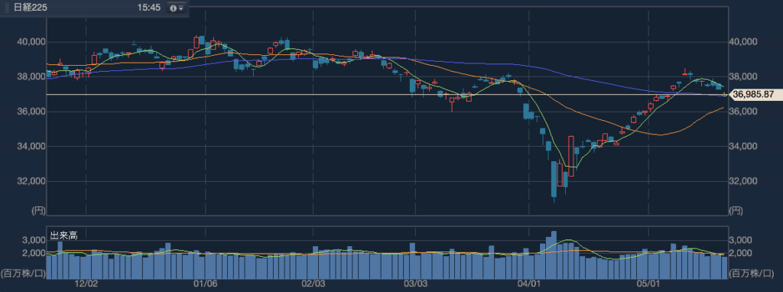Click the 02/03 date label
The width and height of the screenshot is (783, 292).
(x=314, y=284)
